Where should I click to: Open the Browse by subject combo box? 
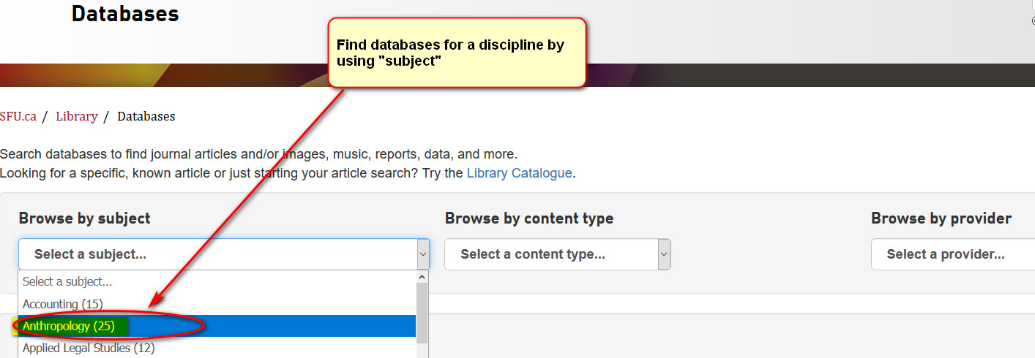click(x=224, y=254)
